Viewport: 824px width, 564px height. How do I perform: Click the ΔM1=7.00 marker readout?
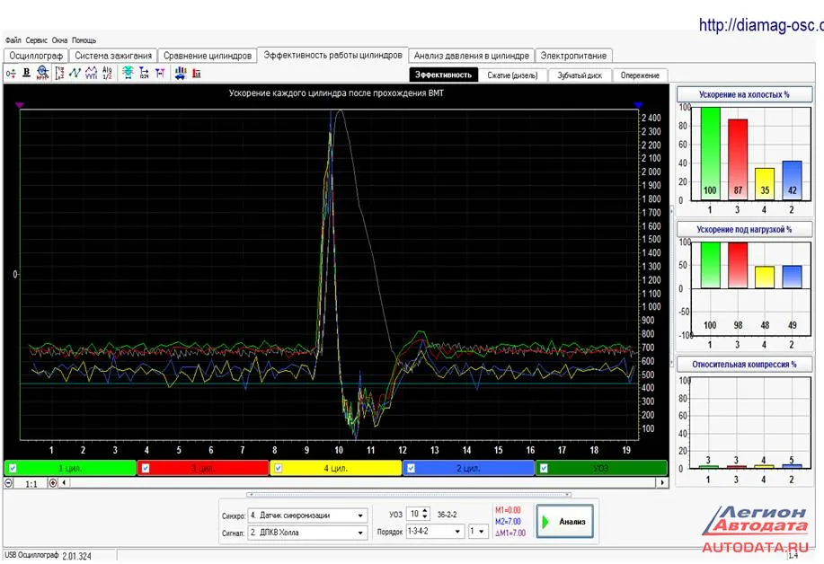pos(509,533)
